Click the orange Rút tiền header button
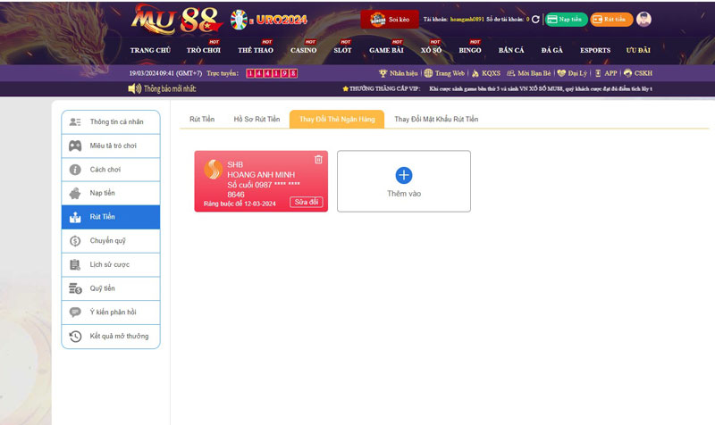Image resolution: width=715 pixels, height=425 pixels. coord(611,19)
